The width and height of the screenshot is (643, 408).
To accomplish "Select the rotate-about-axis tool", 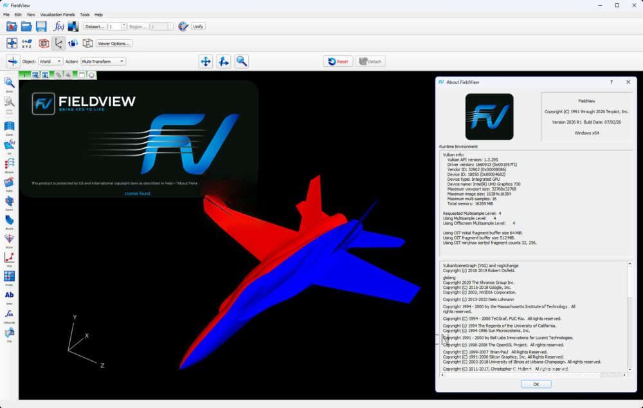I will click(x=224, y=62).
